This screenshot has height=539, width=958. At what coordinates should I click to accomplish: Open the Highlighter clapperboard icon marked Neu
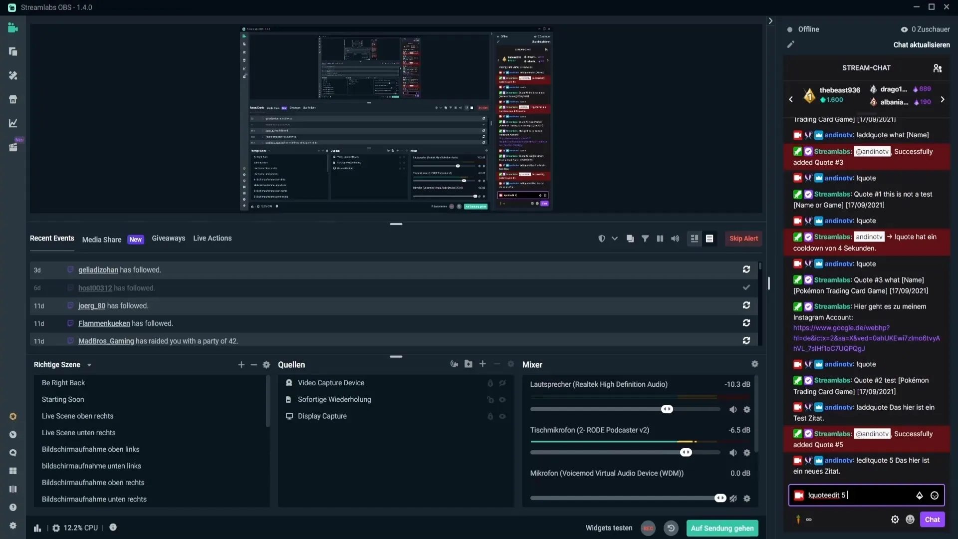point(13,147)
